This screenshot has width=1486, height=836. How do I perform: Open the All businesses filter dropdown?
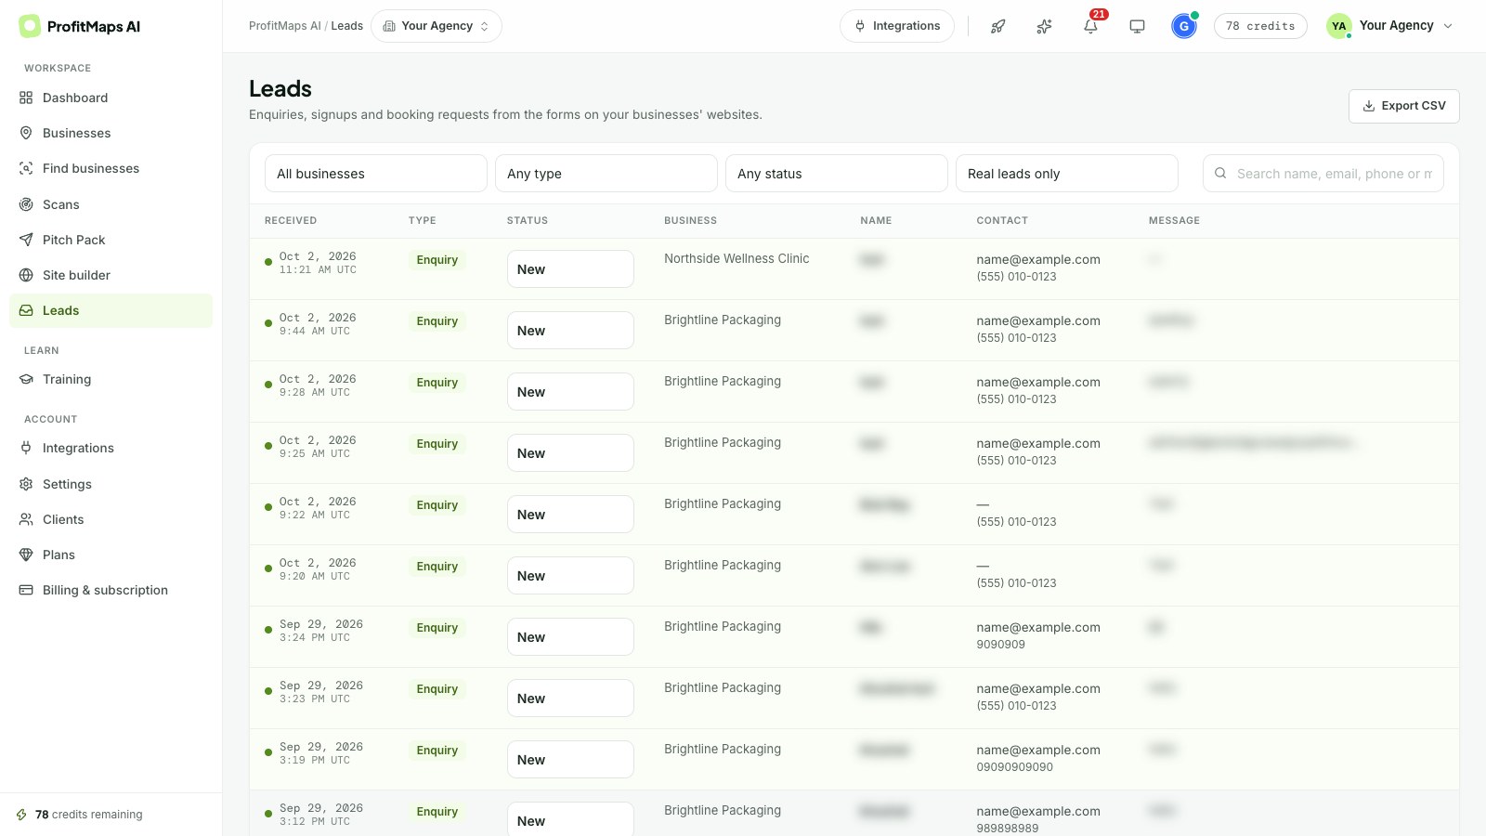click(x=376, y=174)
